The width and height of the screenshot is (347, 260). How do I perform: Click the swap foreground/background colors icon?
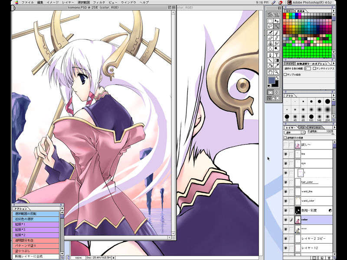pos(277,78)
